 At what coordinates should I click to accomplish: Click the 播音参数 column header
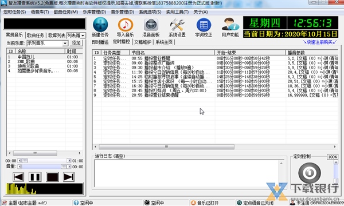click(312, 53)
